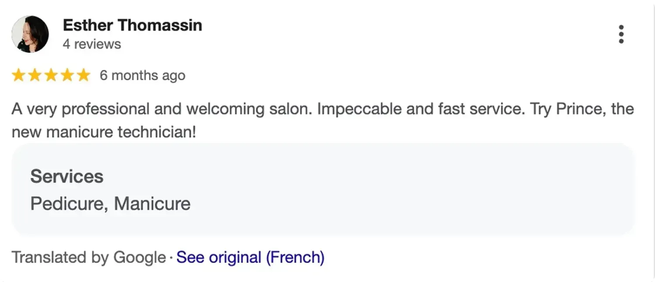Screen dimensions: 655x283
Task: Open the Esther Thomassin reviewer name
Action: 132,25
